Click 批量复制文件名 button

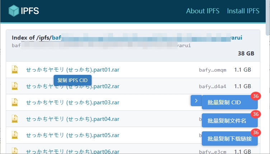pos(229,121)
